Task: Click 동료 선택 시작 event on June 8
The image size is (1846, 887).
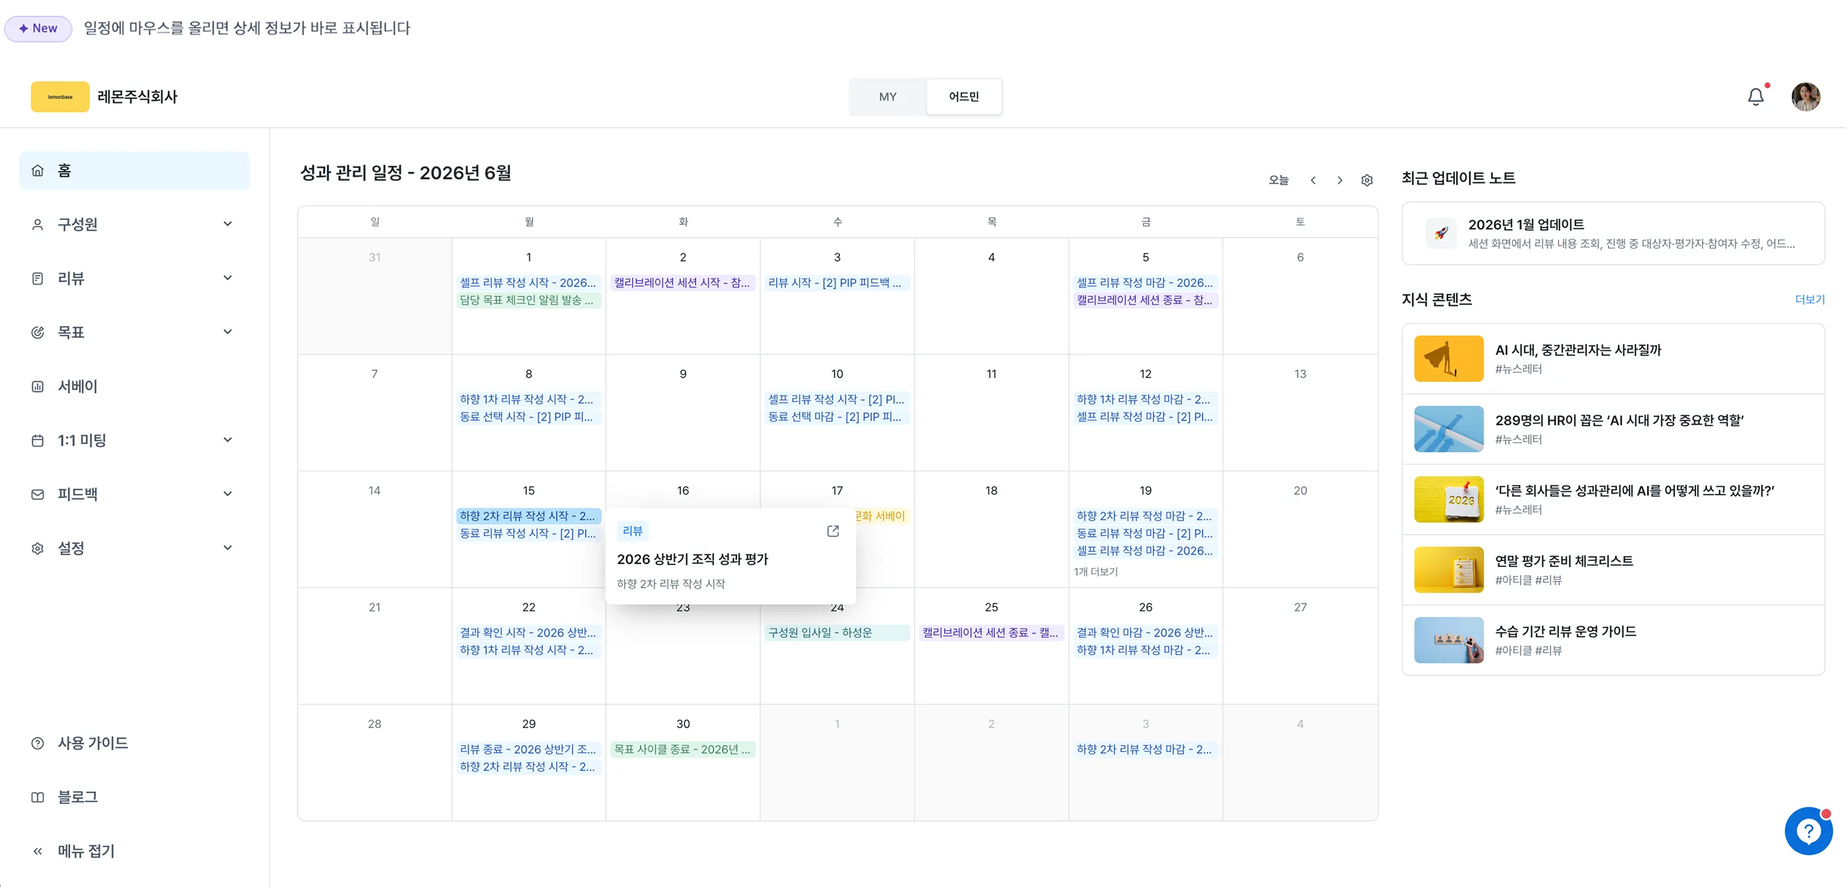Action: [528, 417]
